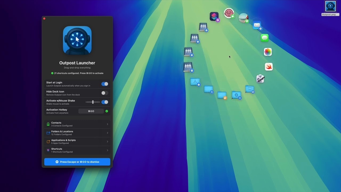The height and width of the screenshot is (192, 341).
Task: Select the beach-photo contact avatar
Action: point(243,18)
